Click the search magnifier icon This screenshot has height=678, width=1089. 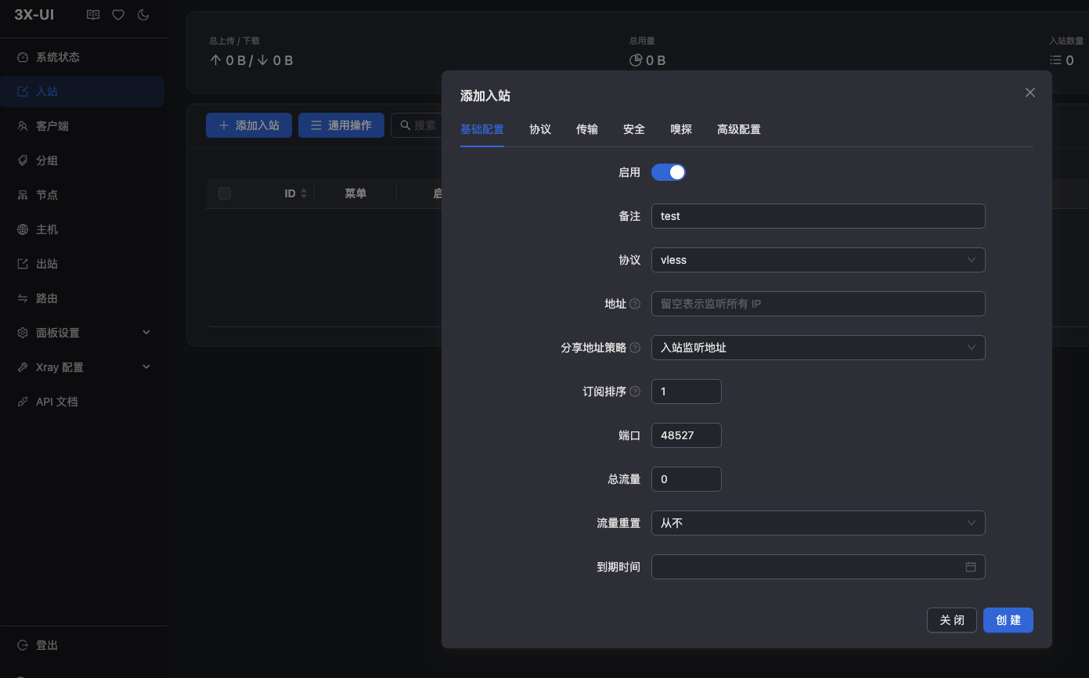point(405,125)
